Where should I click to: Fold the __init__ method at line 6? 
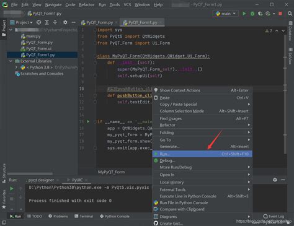pos(96,63)
